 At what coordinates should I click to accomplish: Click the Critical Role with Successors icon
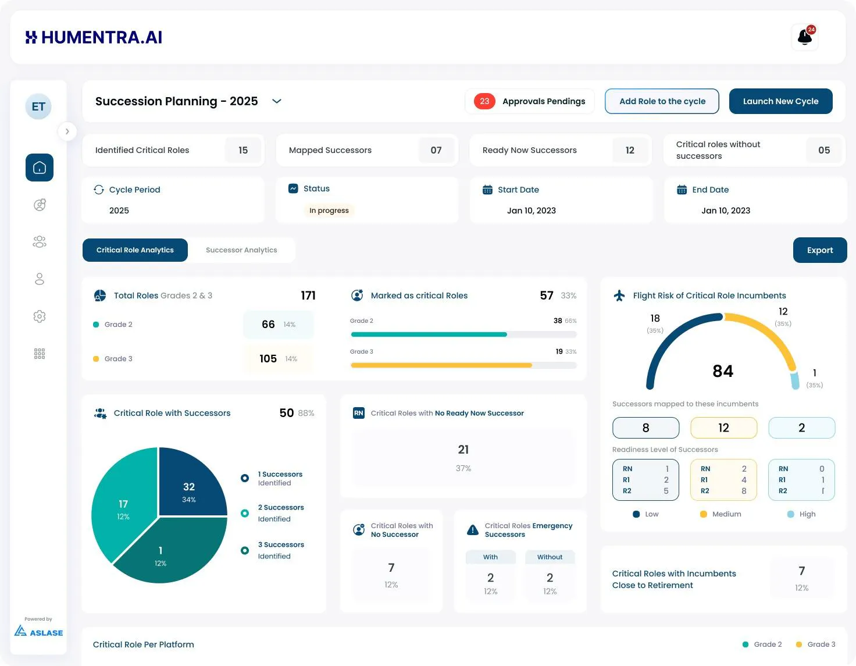pos(100,413)
